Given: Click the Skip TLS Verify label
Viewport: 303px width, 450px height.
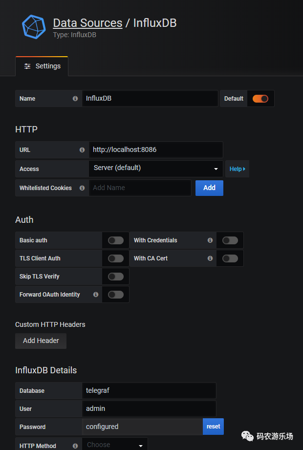Looking at the screenshot, I should pos(39,277).
